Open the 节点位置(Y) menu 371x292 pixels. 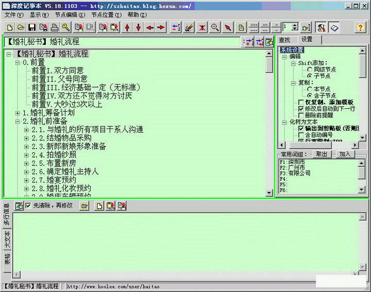click(106, 15)
